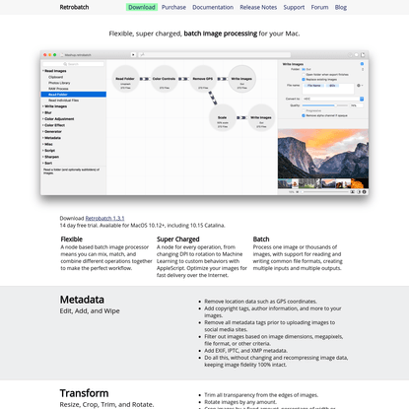This screenshot has height=409, width=409.
Task: Open the Convert to HEIC dropdown
Action: pos(333,99)
